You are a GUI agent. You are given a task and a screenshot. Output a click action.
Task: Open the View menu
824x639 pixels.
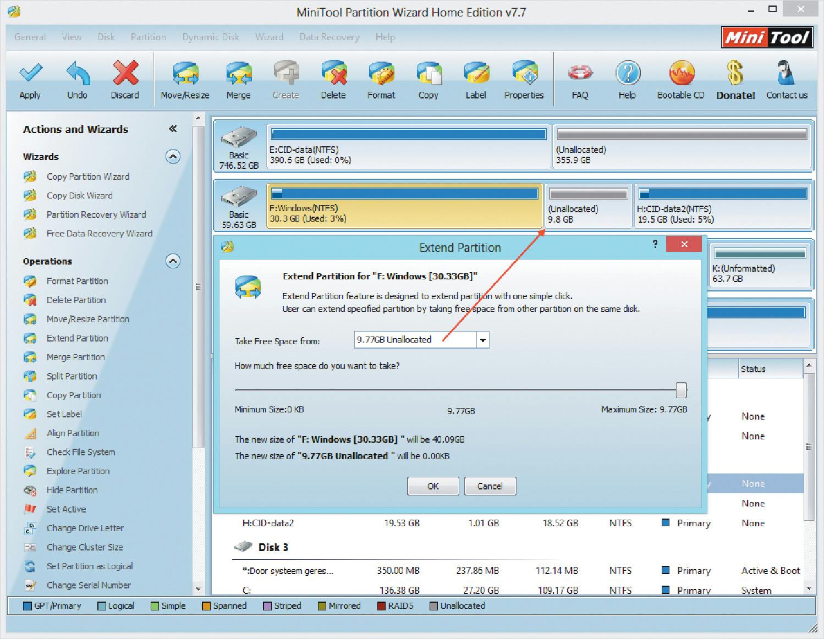coord(72,37)
